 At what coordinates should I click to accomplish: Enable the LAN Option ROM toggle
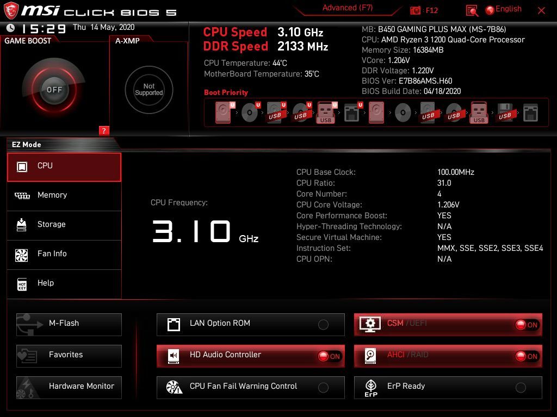point(323,325)
